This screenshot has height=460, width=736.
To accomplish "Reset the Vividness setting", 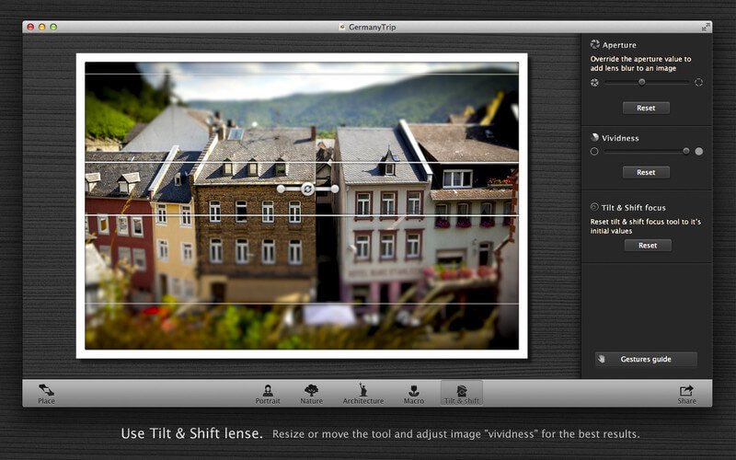I will coord(646,172).
